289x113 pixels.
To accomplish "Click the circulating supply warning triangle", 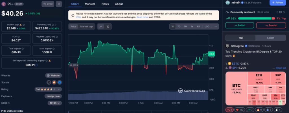I will point(50,60).
